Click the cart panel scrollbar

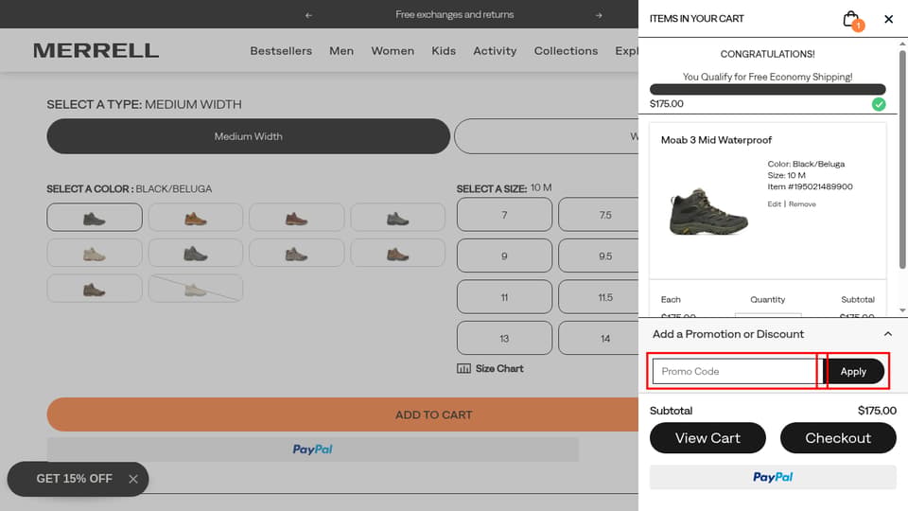[x=902, y=159]
